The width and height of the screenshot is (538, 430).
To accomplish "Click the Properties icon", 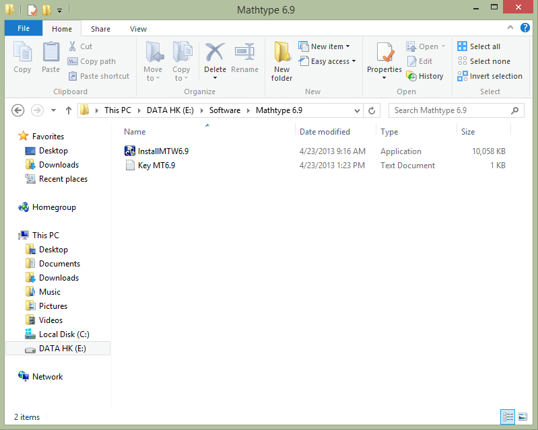I will [384, 52].
